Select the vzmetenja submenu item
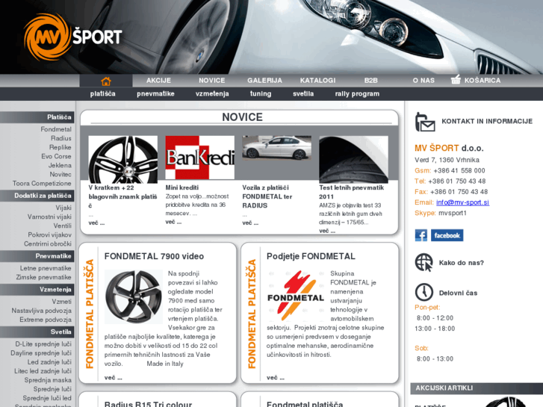This screenshot has height=407, width=543. click(212, 94)
